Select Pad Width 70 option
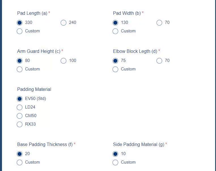Viewport: 216px width, 171px height. point(159,23)
